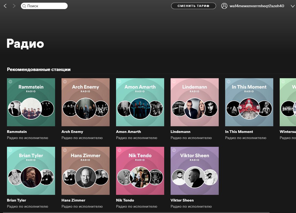Open the Nik Tendo Radio cover
This screenshot has height=213, width=296.
(140, 171)
